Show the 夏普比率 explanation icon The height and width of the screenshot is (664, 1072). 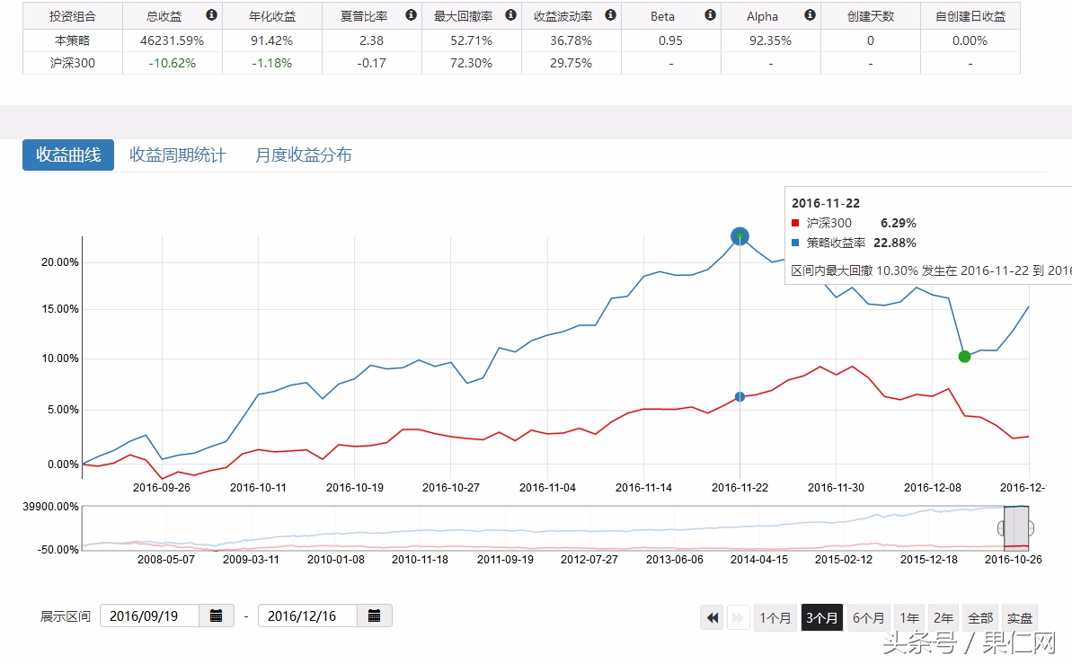(411, 14)
